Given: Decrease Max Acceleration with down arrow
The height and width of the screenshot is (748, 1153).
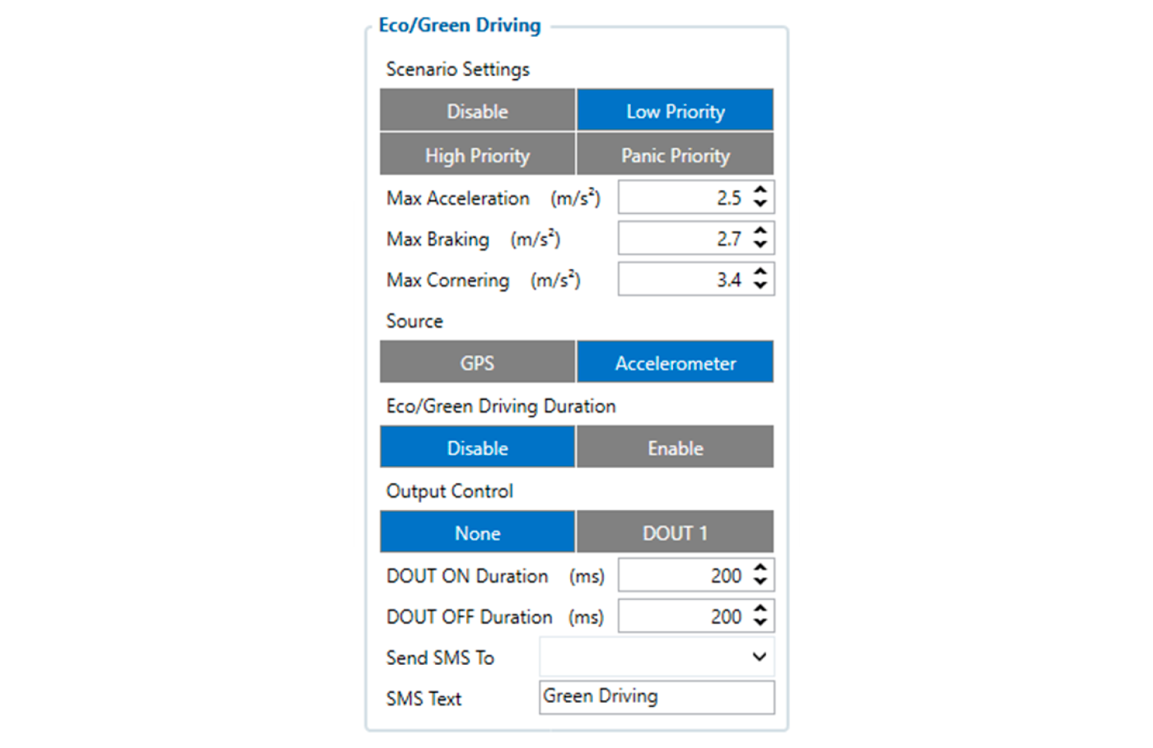Looking at the screenshot, I should coord(760,204).
